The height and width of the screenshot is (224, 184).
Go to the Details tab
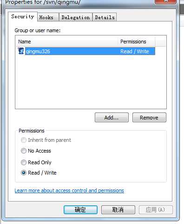click(x=105, y=17)
